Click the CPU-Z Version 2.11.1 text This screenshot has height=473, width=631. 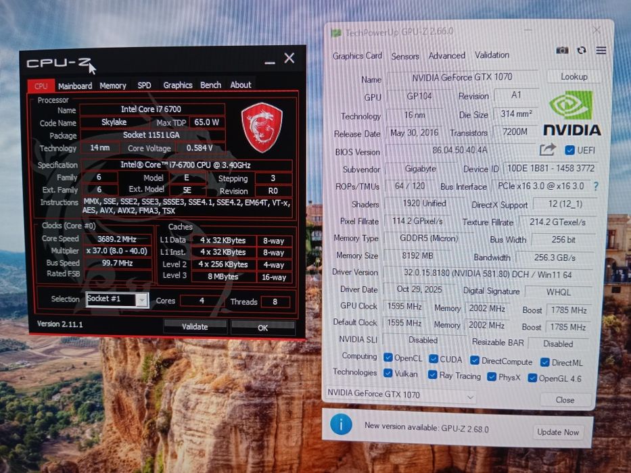[60, 324]
